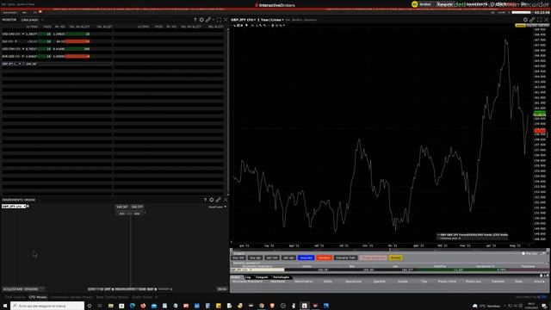Click the chart horizontal time scrollbar

[389, 250]
